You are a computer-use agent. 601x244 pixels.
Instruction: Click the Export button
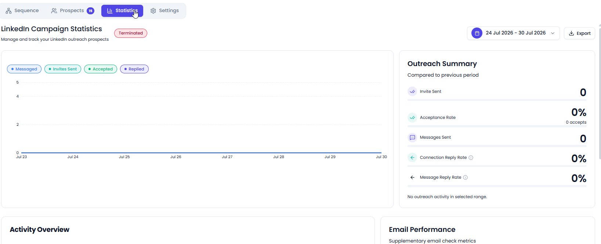click(579, 33)
